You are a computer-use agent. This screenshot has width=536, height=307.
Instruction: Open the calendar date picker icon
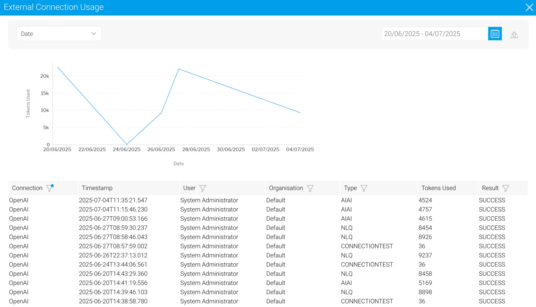tap(495, 34)
